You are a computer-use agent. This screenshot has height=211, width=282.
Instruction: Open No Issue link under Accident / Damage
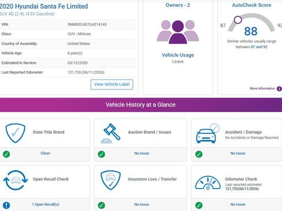238,153
